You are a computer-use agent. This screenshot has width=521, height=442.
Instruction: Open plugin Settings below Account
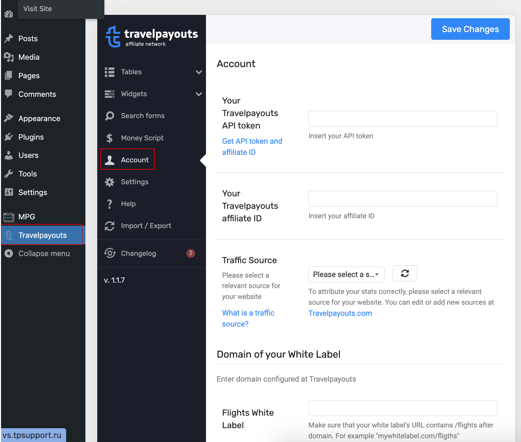click(x=135, y=182)
